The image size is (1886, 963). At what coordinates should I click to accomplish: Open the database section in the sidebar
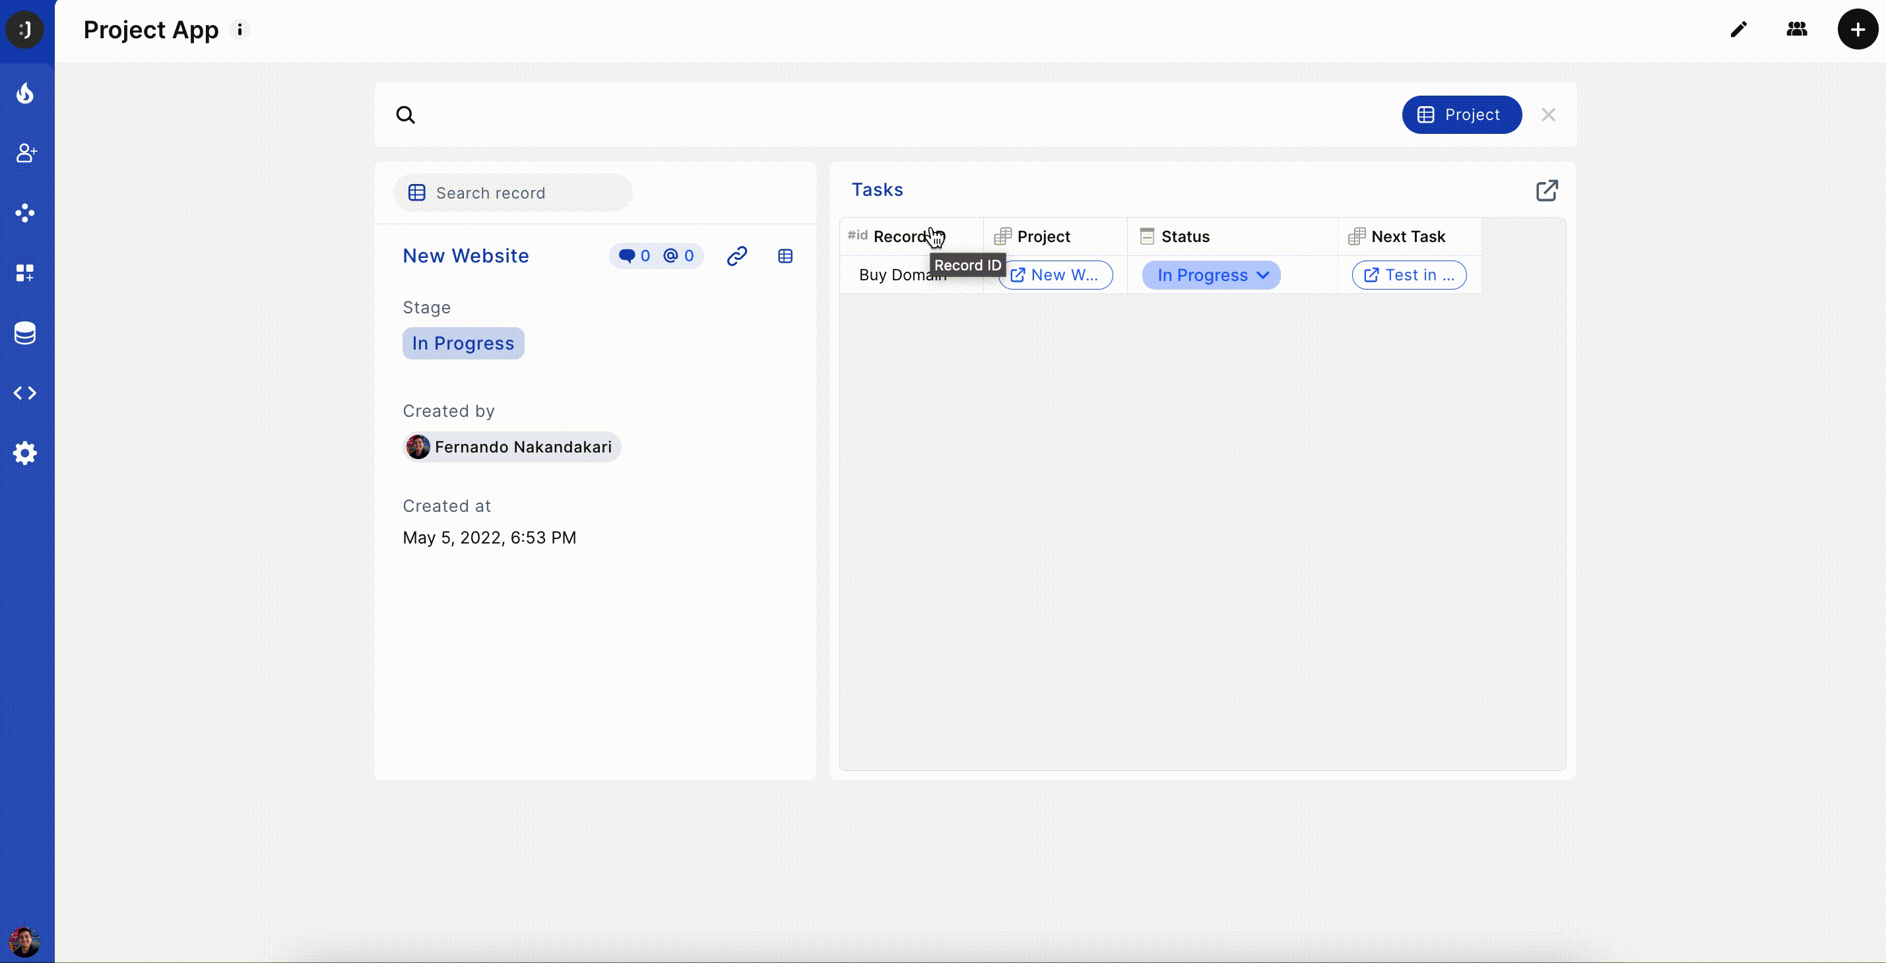tap(25, 333)
